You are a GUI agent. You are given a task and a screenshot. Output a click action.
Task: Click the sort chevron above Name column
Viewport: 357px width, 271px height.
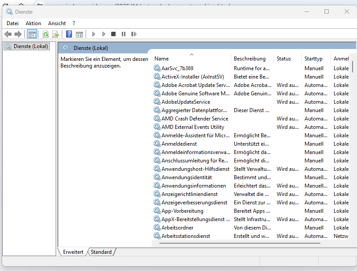(192, 54)
